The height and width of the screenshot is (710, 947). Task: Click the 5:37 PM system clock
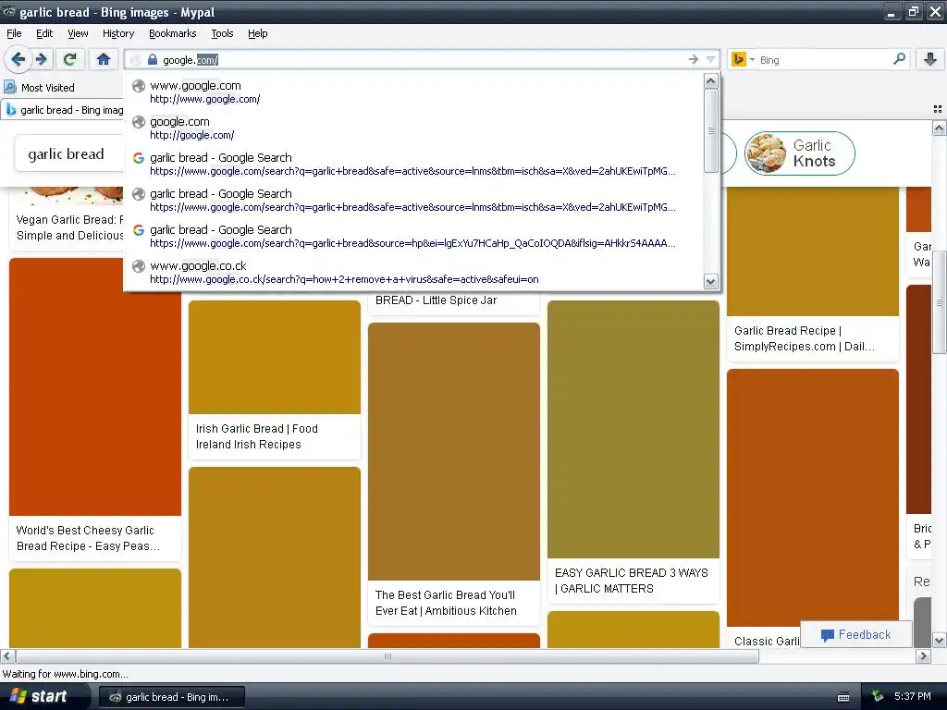[x=912, y=696]
